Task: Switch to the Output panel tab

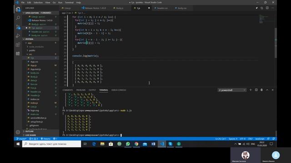Action: pos(92,90)
